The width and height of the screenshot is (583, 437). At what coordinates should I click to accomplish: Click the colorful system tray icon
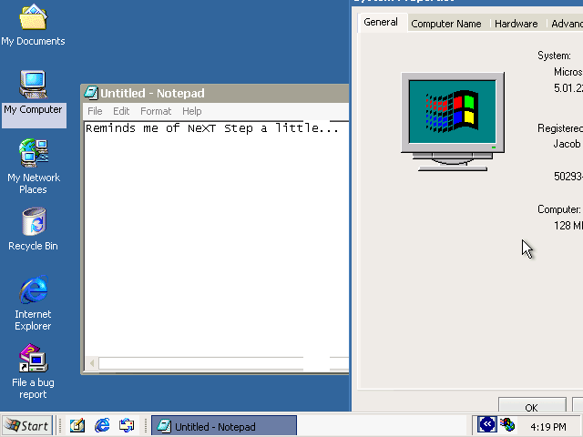[507, 425]
